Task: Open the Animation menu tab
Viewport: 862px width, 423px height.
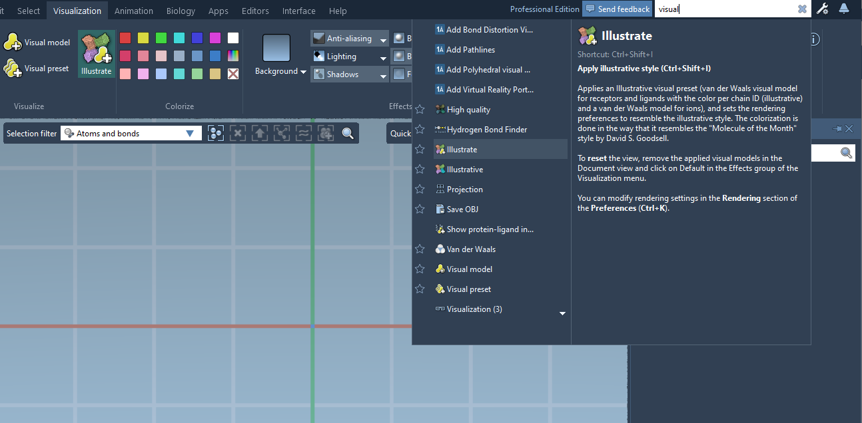Action: coord(133,11)
